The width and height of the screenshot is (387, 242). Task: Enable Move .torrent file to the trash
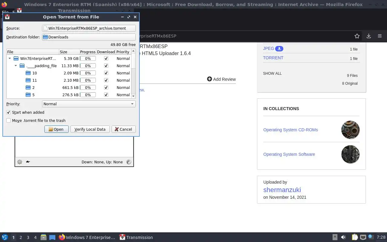pyautogui.click(x=8, y=120)
